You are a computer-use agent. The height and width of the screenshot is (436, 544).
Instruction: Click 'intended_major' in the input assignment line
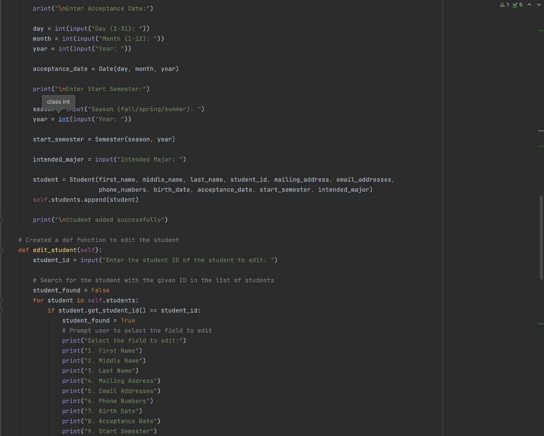(x=58, y=160)
